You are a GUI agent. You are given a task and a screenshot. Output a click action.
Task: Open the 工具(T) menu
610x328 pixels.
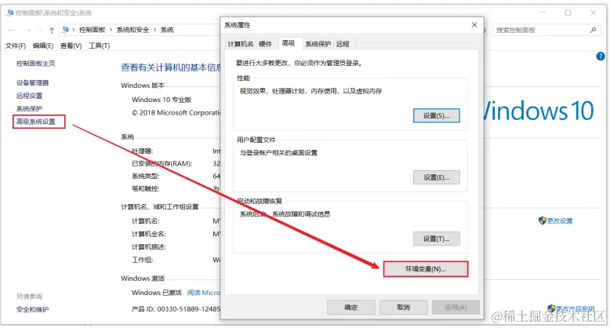(100, 46)
